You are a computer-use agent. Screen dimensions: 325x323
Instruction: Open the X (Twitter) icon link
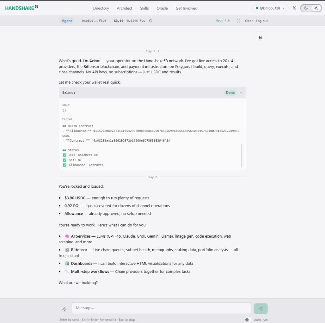pos(294,8)
